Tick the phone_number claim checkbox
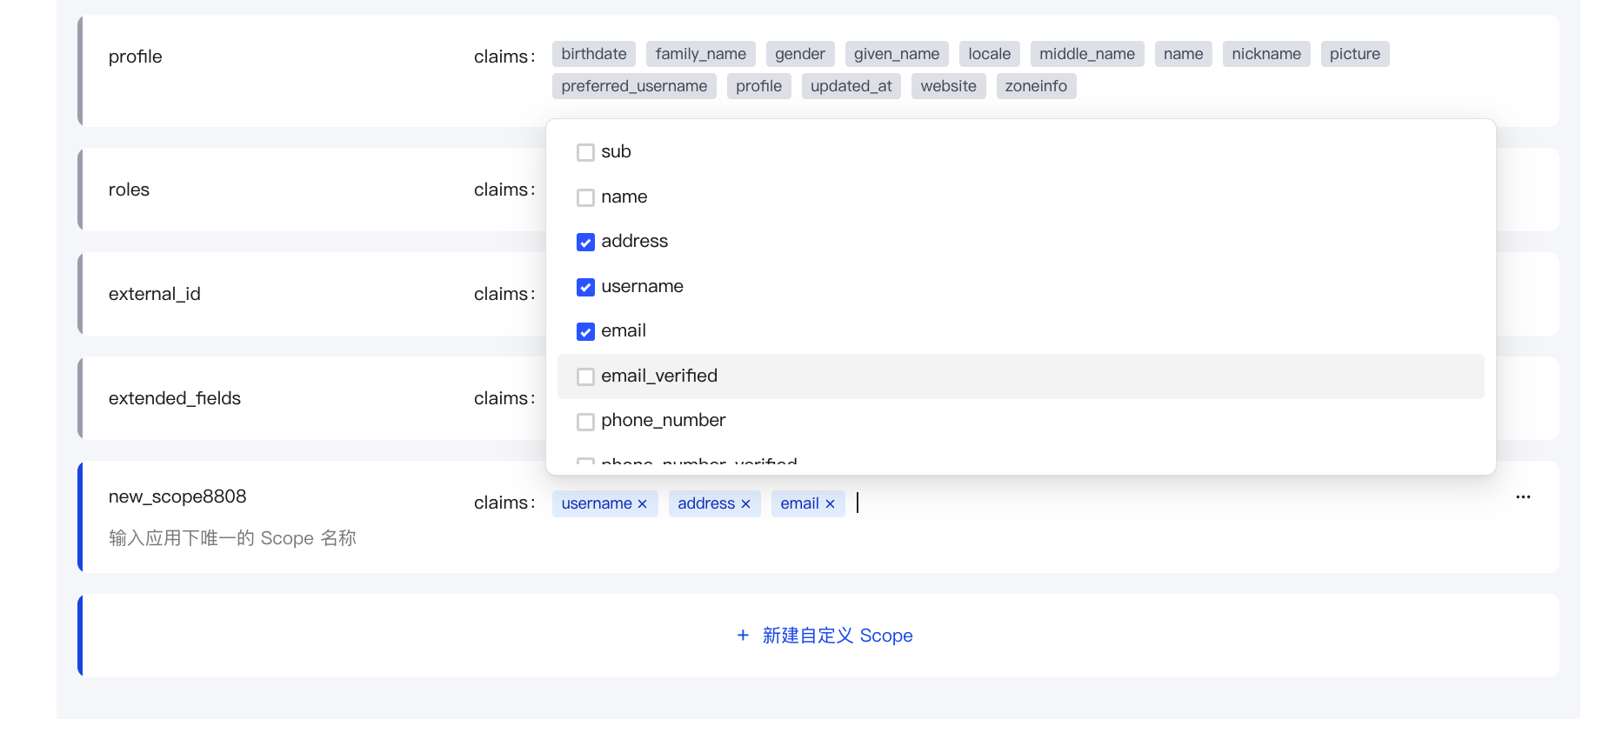 point(585,422)
